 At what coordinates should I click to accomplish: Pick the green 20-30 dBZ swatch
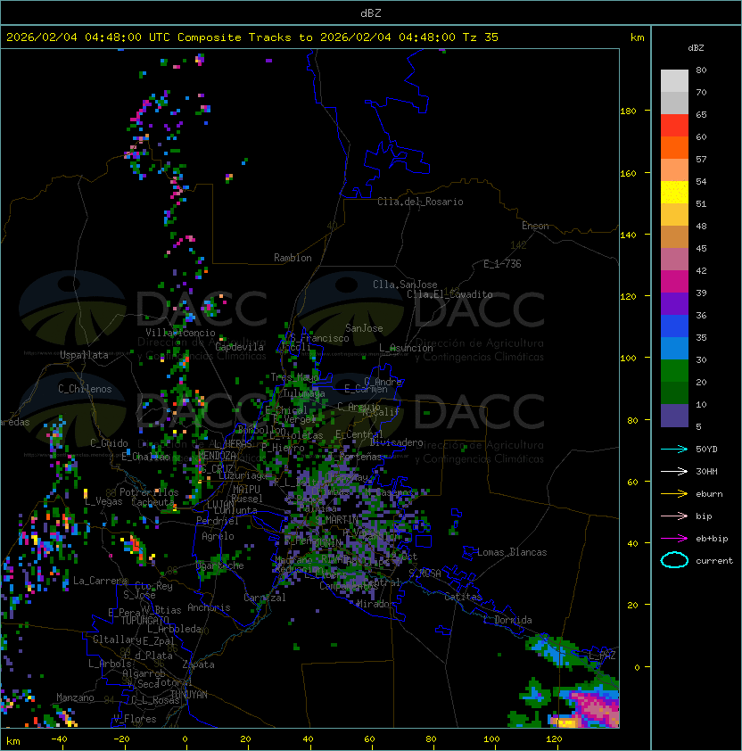point(674,371)
